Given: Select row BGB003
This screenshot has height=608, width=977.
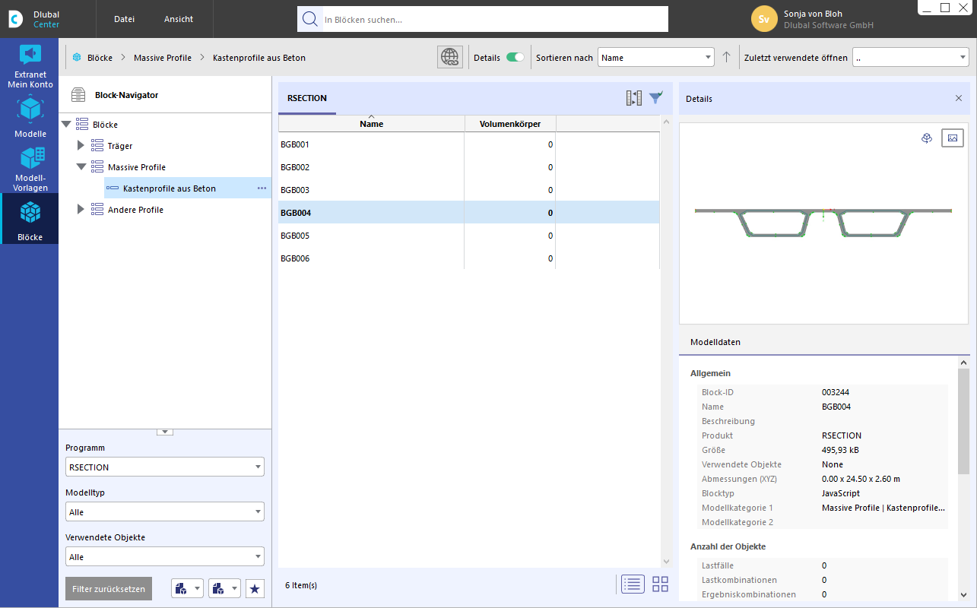Looking at the screenshot, I should coord(469,190).
